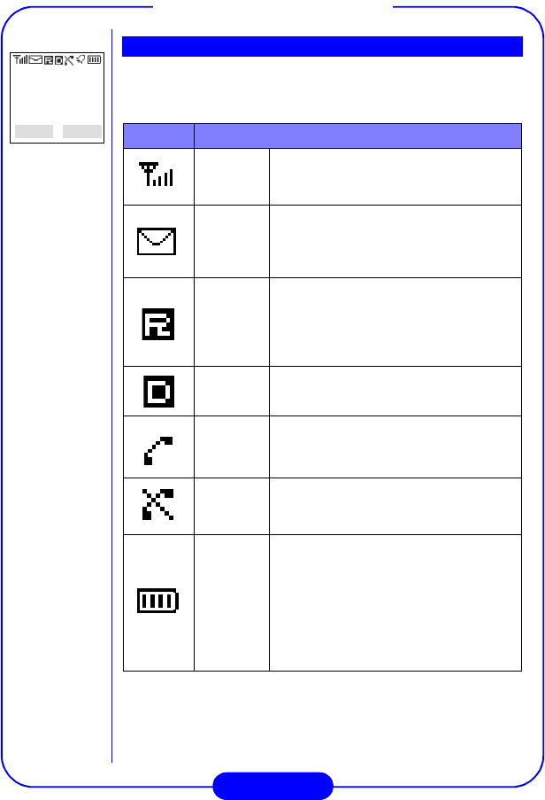Click small crossed handset icon in phone display
The height and width of the screenshot is (800, 545).
click(69, 60)
